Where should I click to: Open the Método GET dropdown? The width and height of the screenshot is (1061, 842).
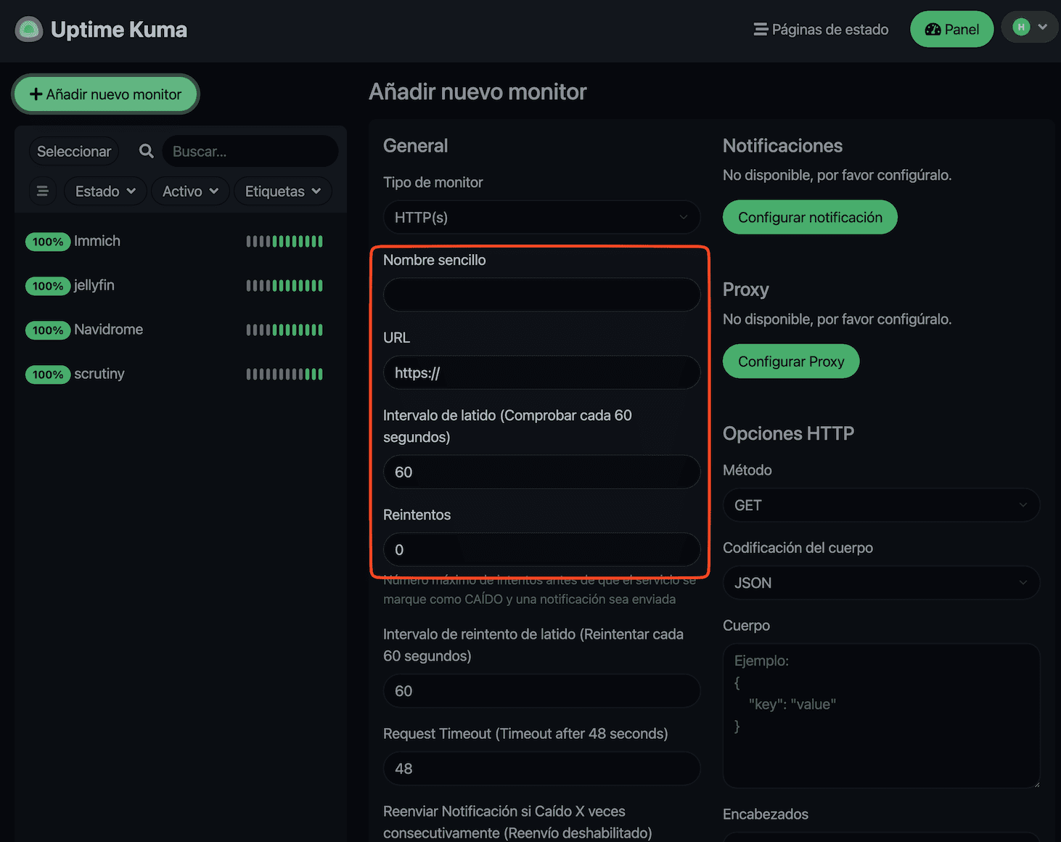pos(881,505)
